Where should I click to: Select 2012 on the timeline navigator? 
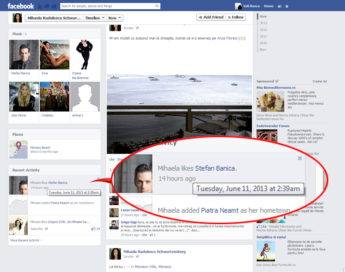click(x=263, y=29)
